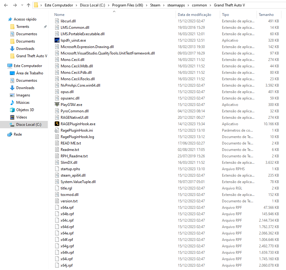Screen dimensions: 286x270
Task: Click Program Files (x86) breadcrumb segment
Action: pos(128,5)
